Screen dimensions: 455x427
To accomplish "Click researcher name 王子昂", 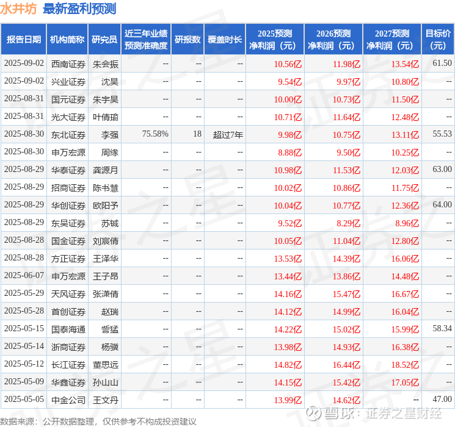I will [105, 276].
